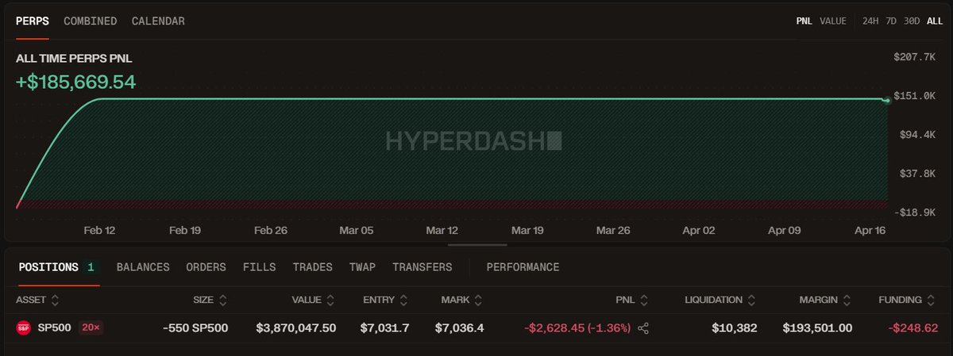Switch chart to VALUE mode

tap(833, 21)
